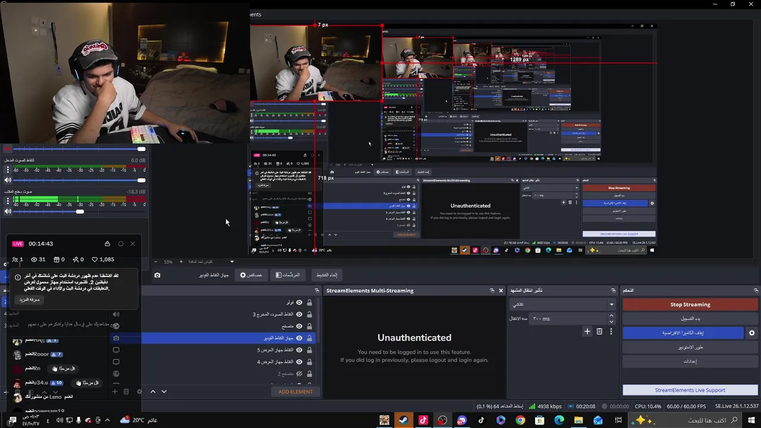Viewport: 761px width, 428px height.
Task: Click the lock icon on TikTok live overlay
Action: pos(107,244)
